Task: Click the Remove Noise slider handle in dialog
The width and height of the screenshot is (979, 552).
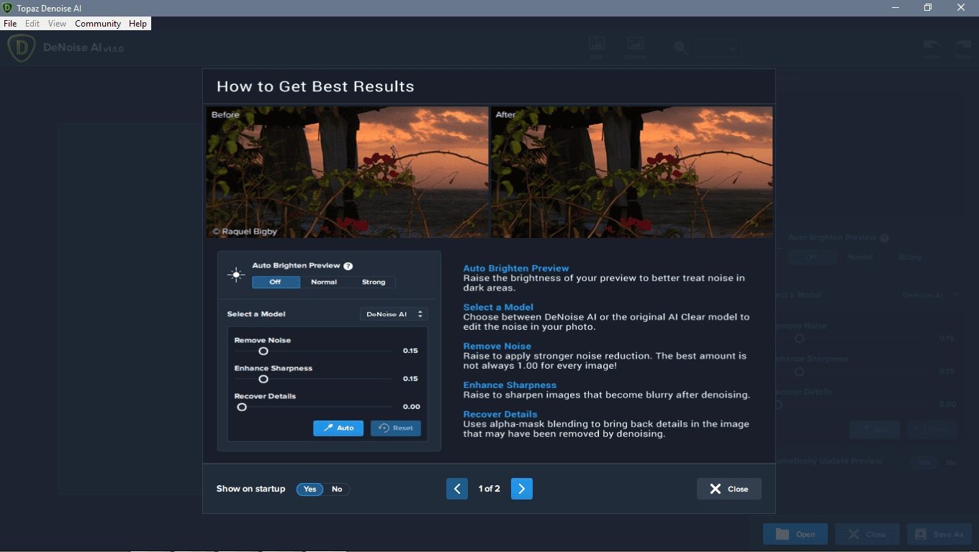Action: [263, 351]
